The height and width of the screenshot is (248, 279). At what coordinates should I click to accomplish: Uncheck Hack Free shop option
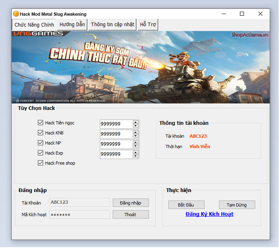click(x=40, y=163)
